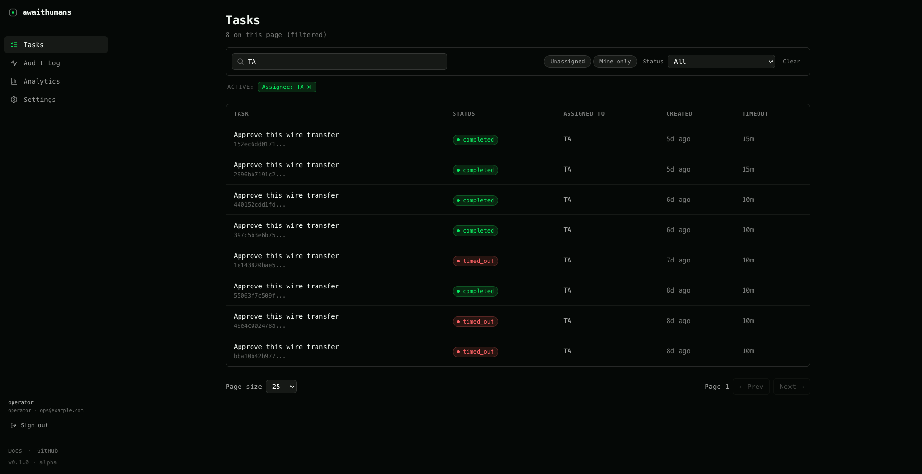Click the TASK column header
922x474 pixels.
tap(241, 114)
